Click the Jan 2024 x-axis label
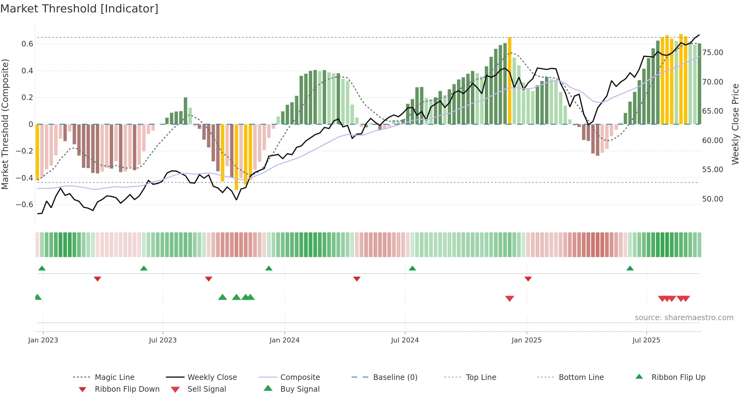 [285, 340]
